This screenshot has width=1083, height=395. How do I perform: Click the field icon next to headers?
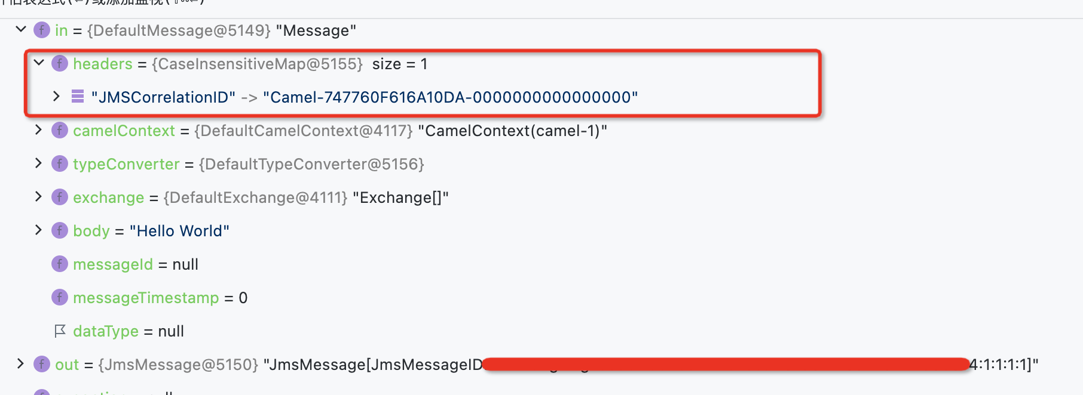coord(60,63)
